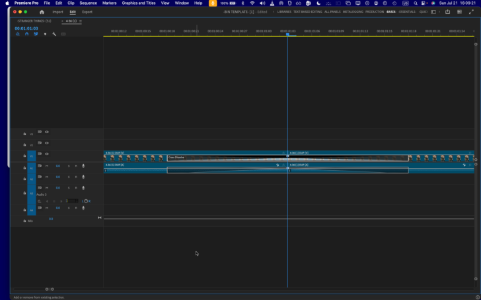
Task: Open the sequence 4-36 panel menu
Action: (x=81, y=21)
